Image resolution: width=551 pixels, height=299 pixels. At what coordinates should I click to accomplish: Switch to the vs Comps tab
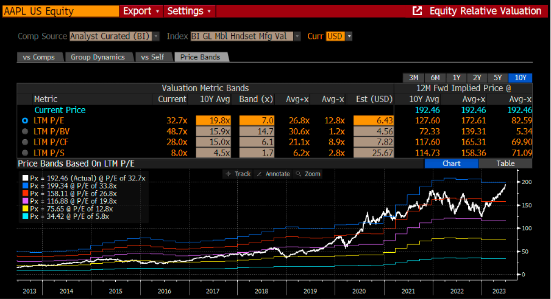39,57
